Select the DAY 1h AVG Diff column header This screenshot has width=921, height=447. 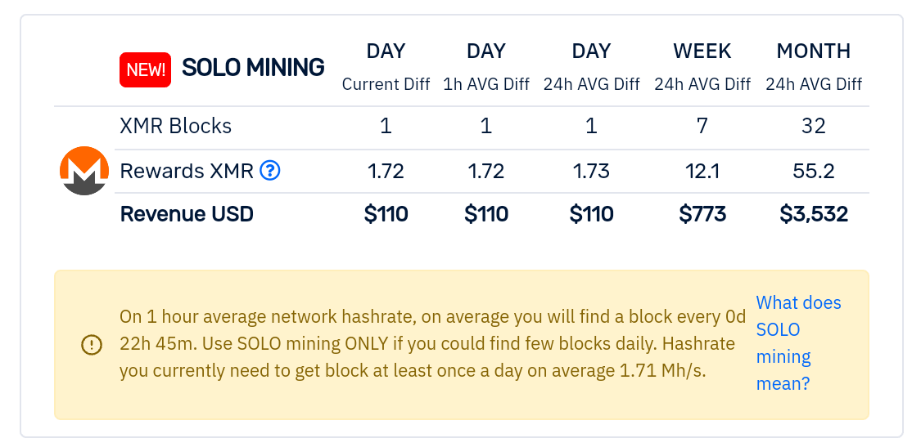tap(486, 66)
